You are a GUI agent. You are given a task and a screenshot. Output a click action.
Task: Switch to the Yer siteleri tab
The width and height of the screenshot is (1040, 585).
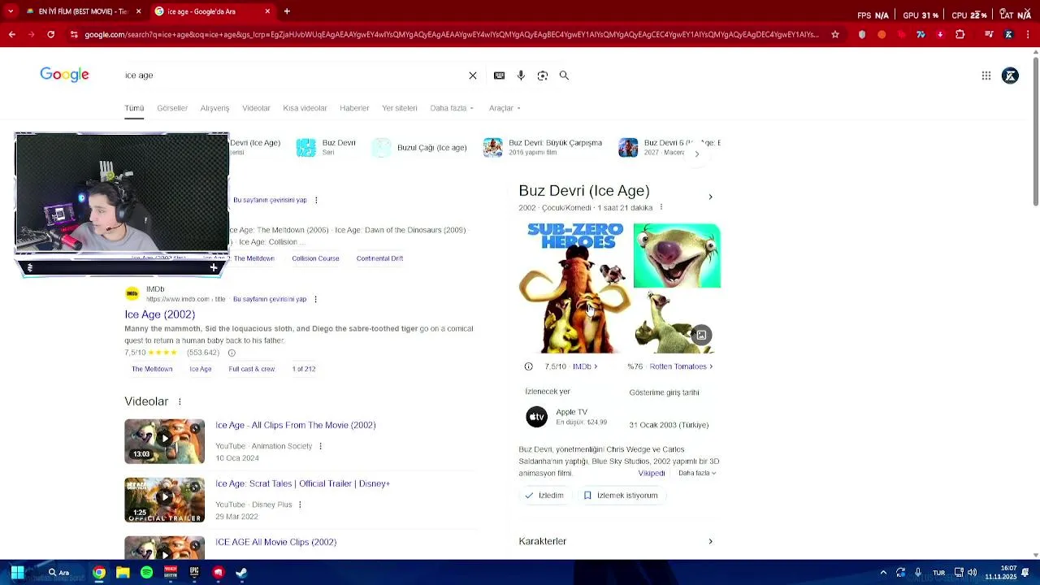400,108
